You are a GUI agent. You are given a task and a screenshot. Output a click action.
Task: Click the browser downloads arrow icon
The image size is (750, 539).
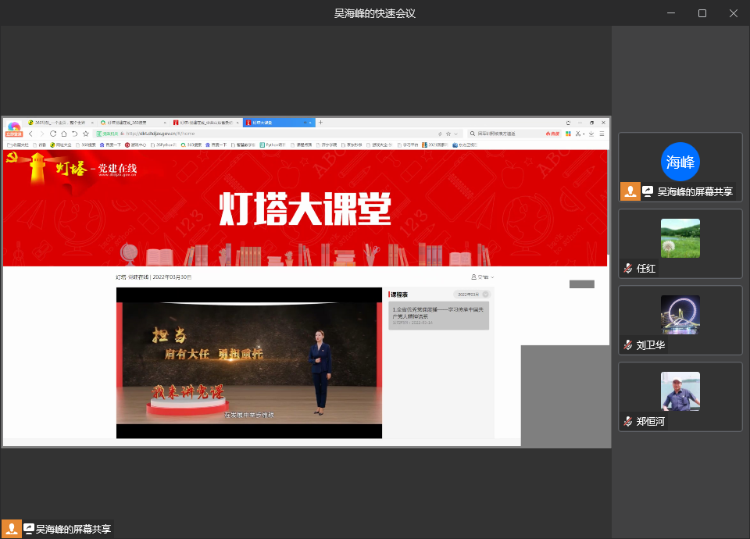click(x=591, y=134)
